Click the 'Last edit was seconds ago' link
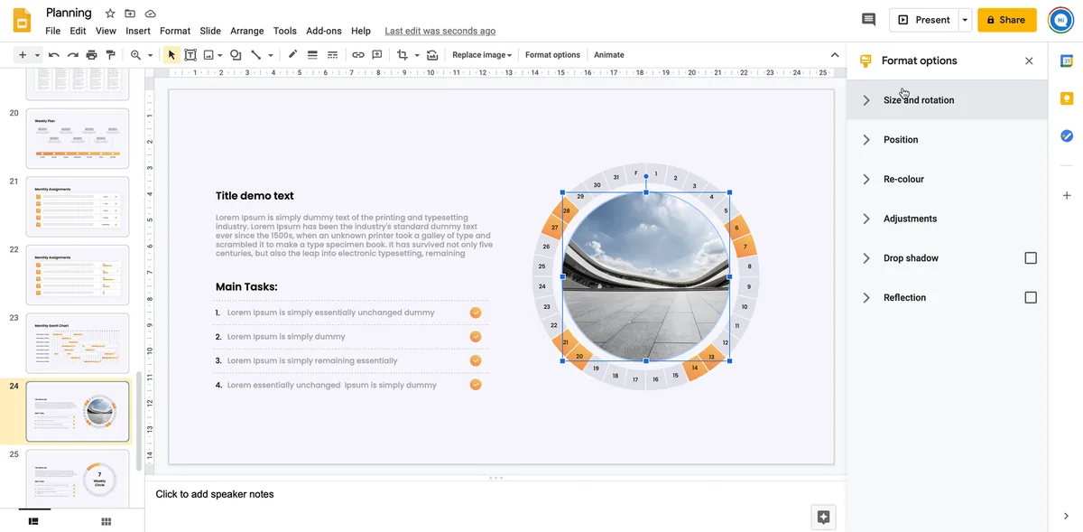Image resolution: width=1083 pixels, height=532 pixels. point(440,31)
